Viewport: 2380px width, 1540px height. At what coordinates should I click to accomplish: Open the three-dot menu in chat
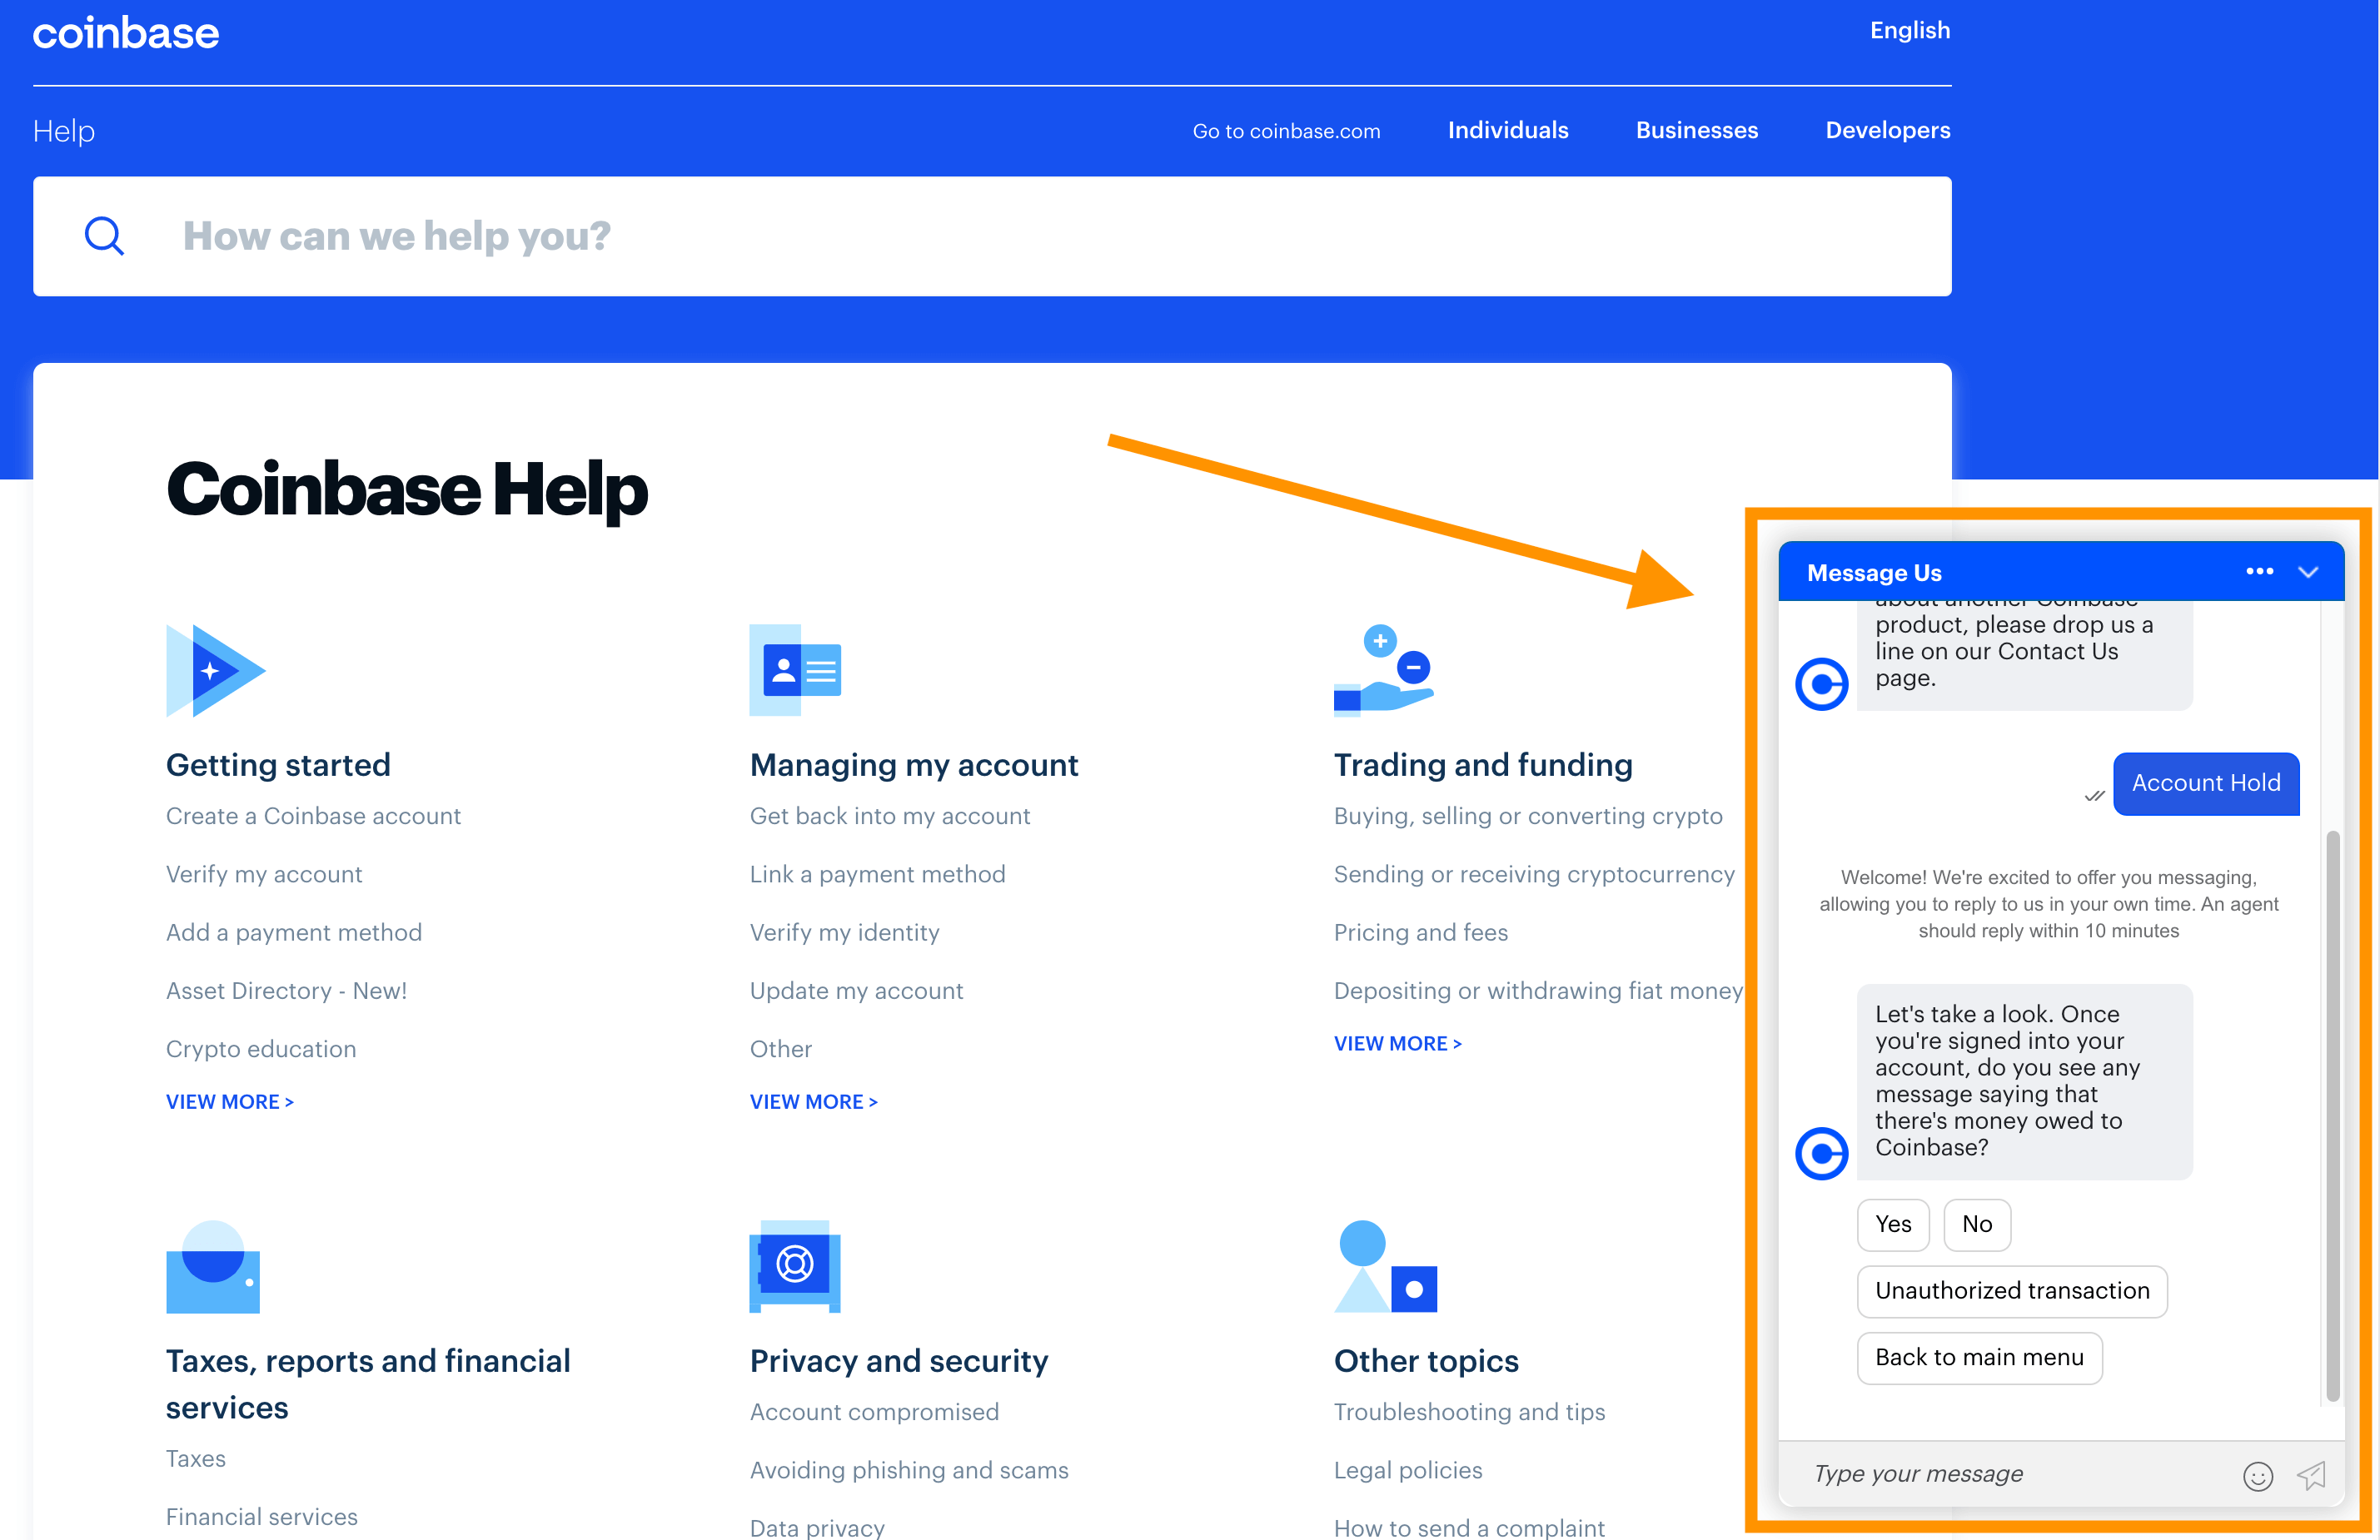(x=2258, y=573)
